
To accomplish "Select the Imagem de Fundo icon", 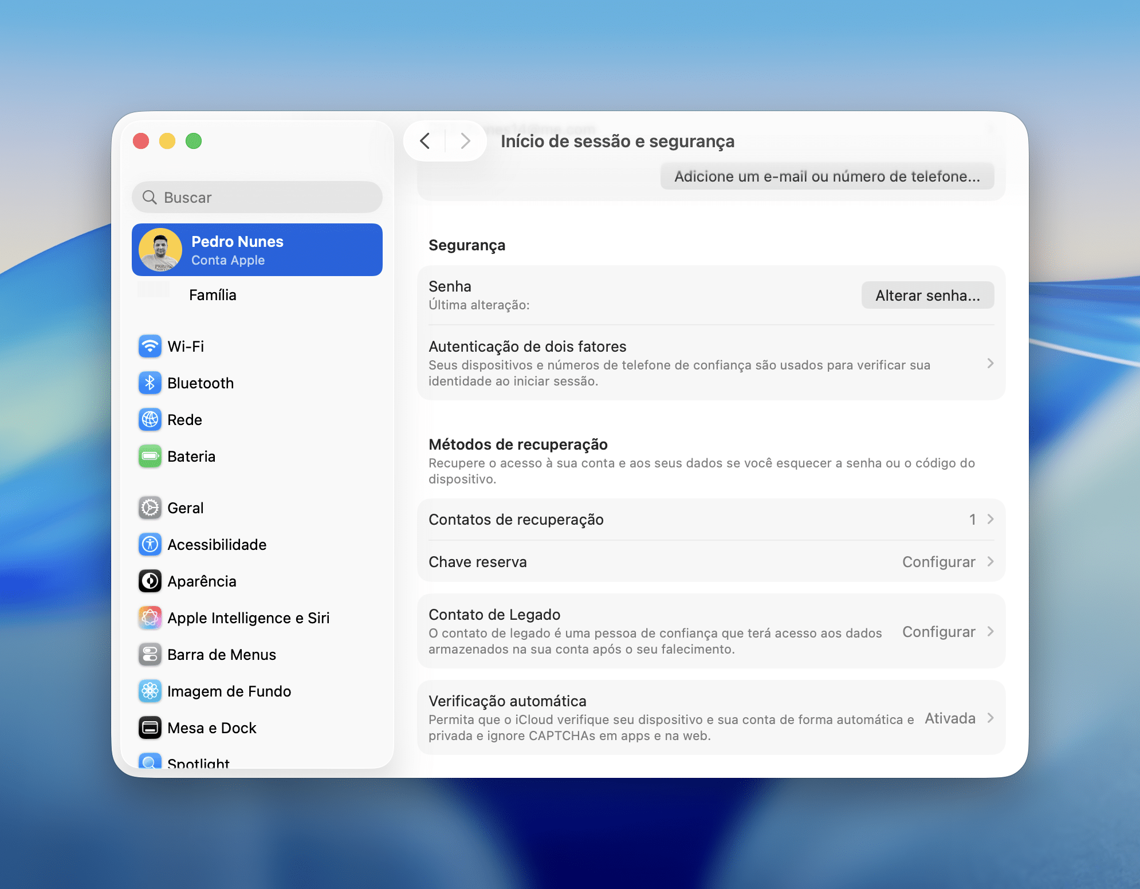I will click(x=150, y=691).
